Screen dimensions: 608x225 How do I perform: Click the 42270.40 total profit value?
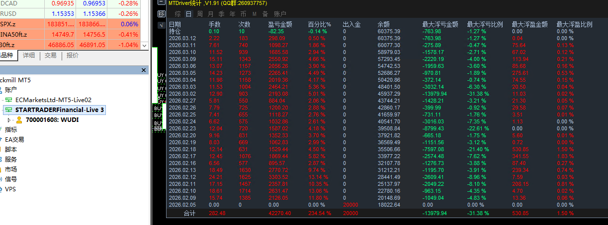tap(280, 214)
